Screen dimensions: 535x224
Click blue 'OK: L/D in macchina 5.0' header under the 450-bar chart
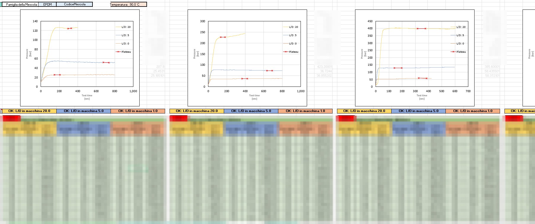point(419,111)
